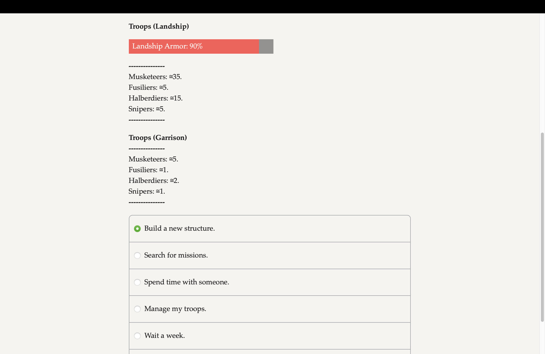Click the vertical page scrollbar thumb
Image resolution: width=545 pixels, height=354 pixels.
pos(542,227)
